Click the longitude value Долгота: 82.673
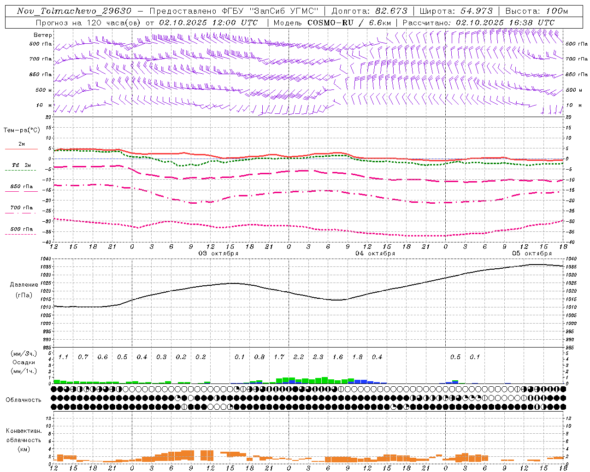Image resolution: width=590 pixels, height=472 pixels. 370,11
